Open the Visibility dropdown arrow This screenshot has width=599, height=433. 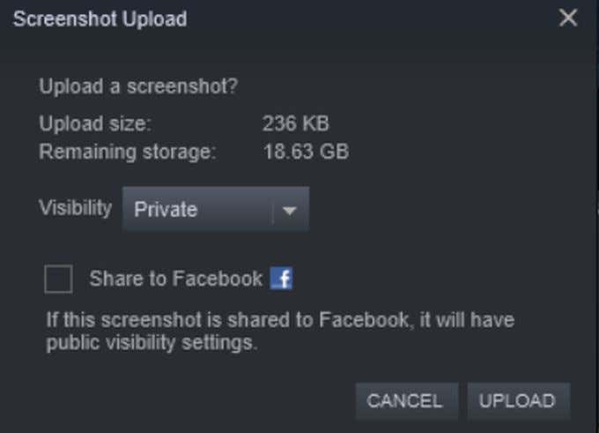tap(290, 210)
